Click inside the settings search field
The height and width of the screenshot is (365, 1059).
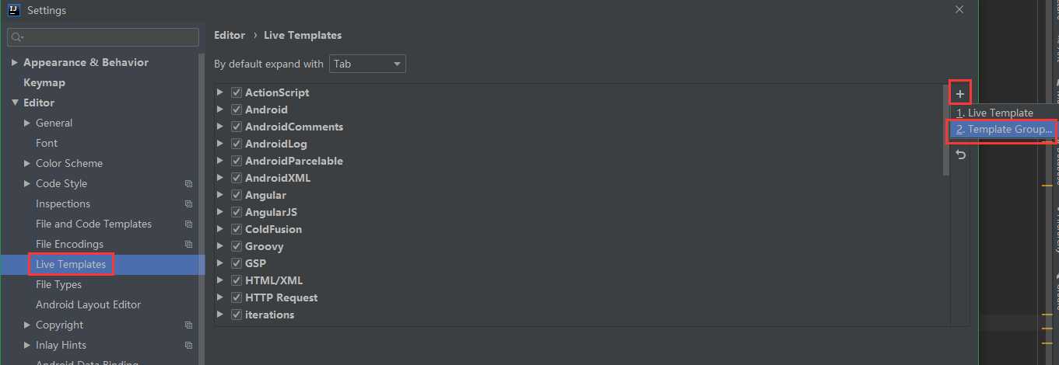tap(103, 37)
